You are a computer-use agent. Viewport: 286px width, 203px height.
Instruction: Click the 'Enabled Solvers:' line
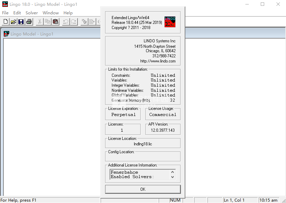click(132, 176)
